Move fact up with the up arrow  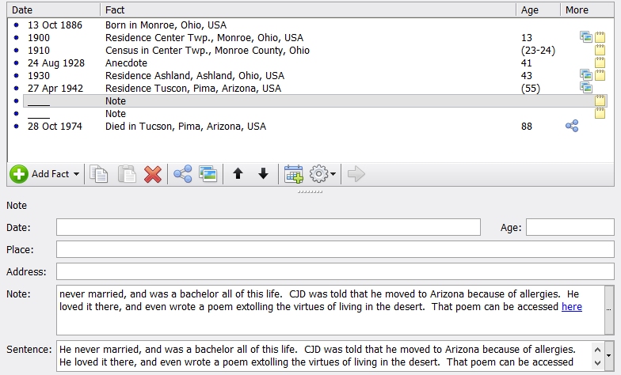[x=238, y=174]
